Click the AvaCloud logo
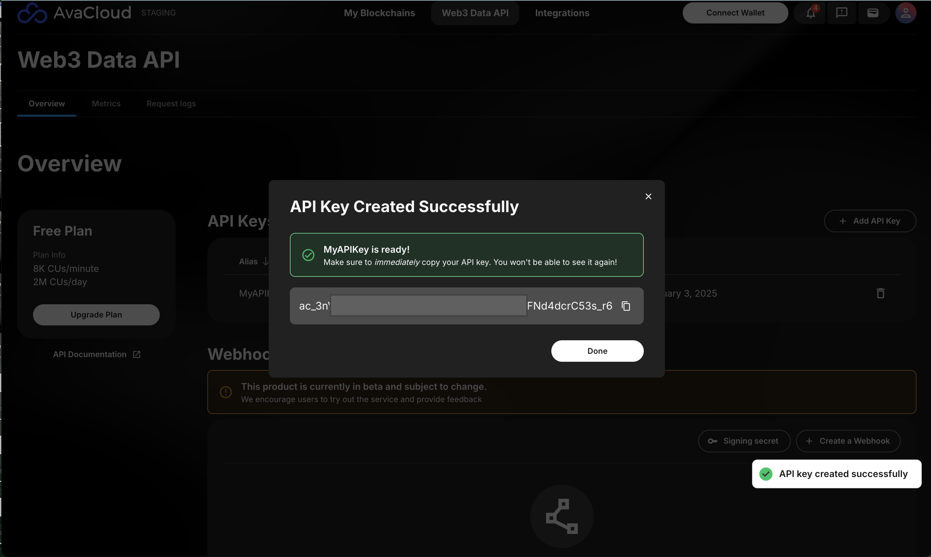 pyautogui.click(x=74, y=13)
